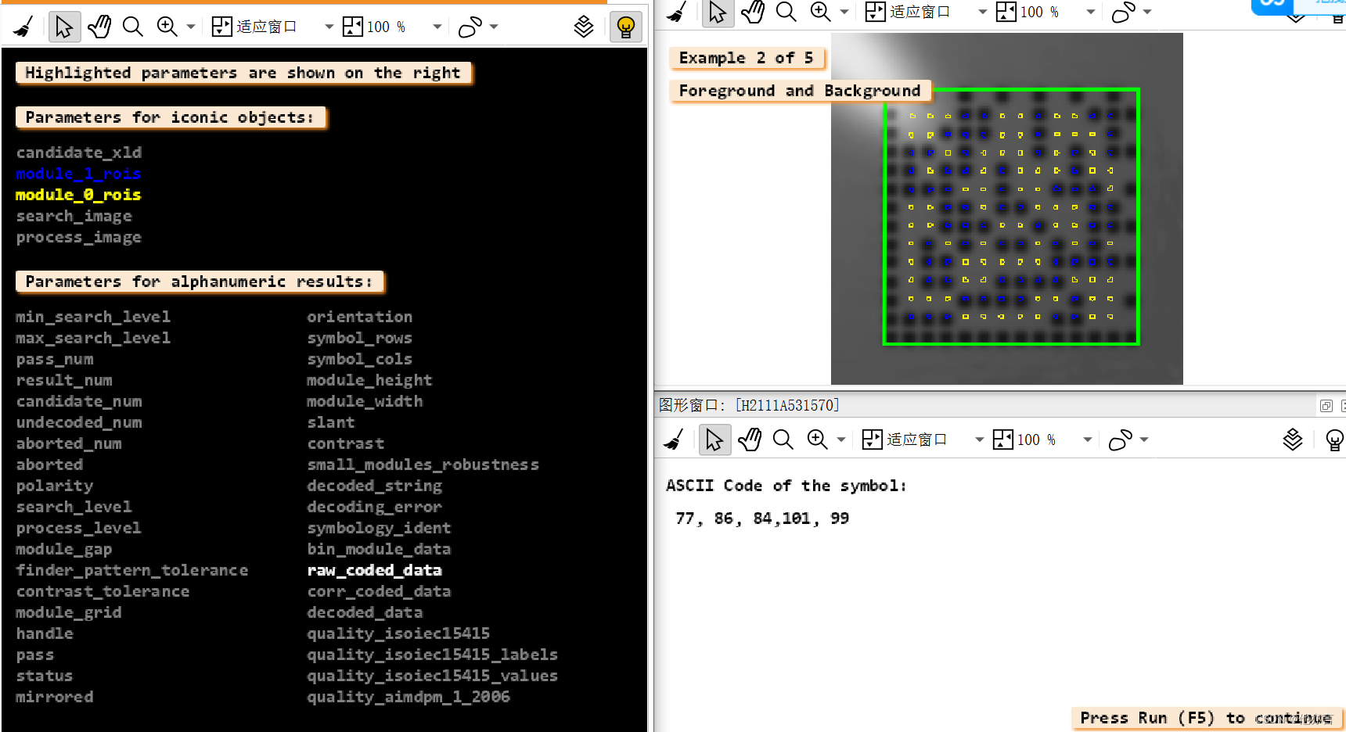Activate pan tool in the lower graphics window
The image size is (1346, 732).
749,439
